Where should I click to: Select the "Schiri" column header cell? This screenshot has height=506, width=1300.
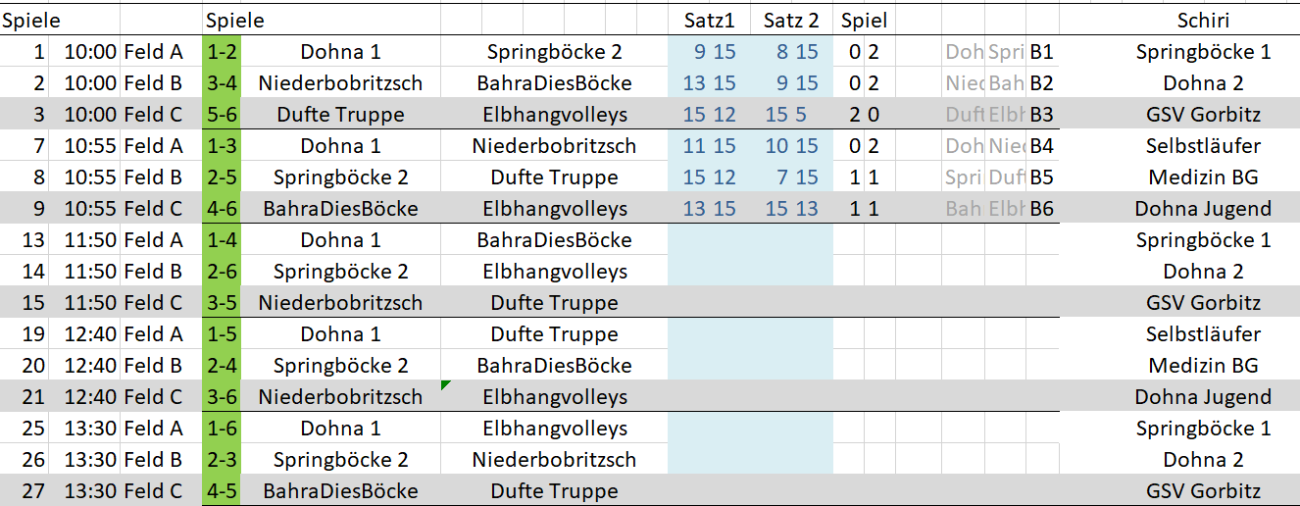1203,20
